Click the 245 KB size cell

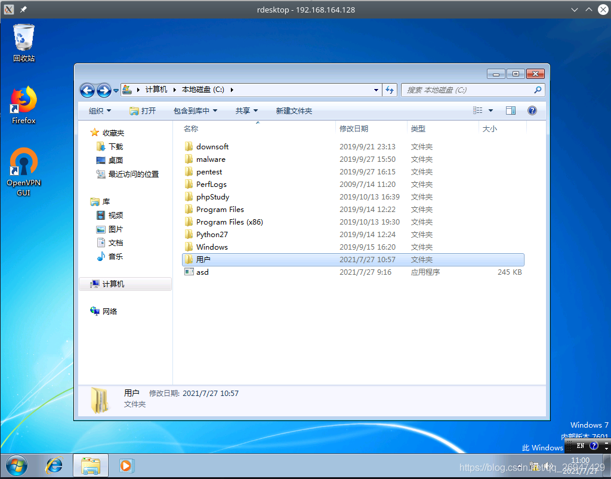tap(510, 272)
